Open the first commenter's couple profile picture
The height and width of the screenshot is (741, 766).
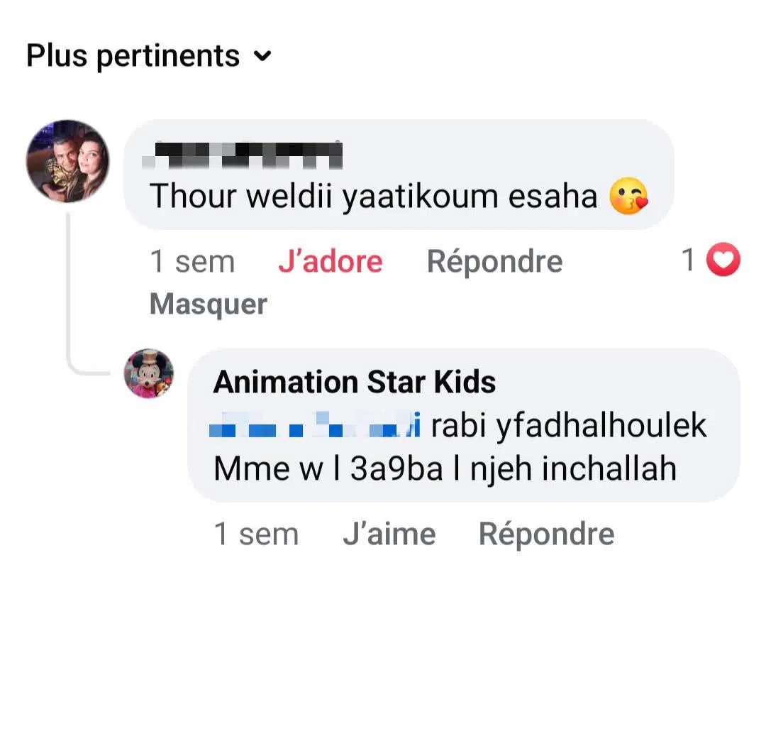click(68, 161)
